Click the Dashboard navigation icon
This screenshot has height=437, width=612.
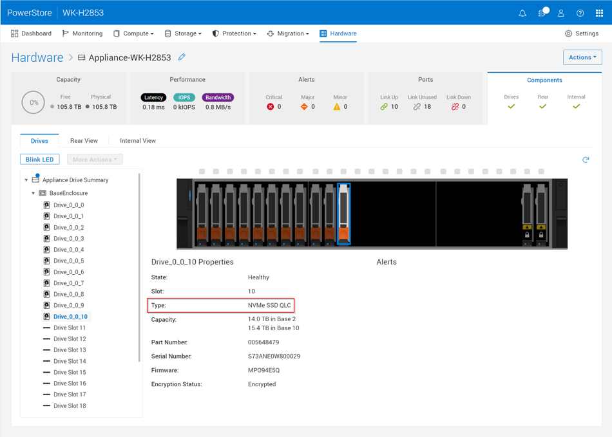[x=12, y=33]
